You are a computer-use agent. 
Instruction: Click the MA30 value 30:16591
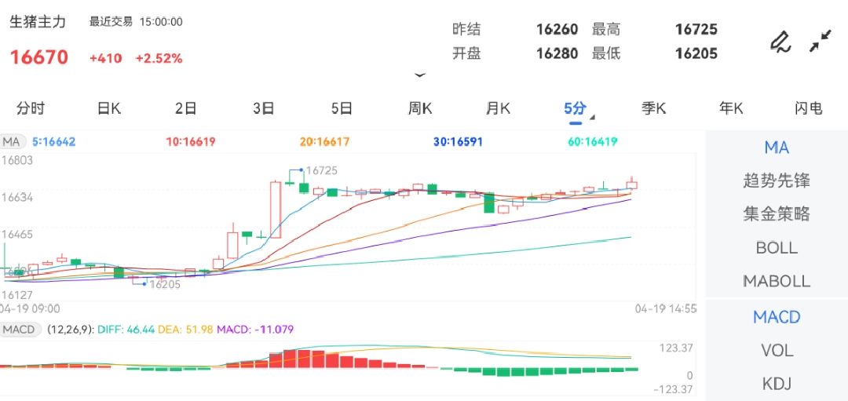click(458, 142)
